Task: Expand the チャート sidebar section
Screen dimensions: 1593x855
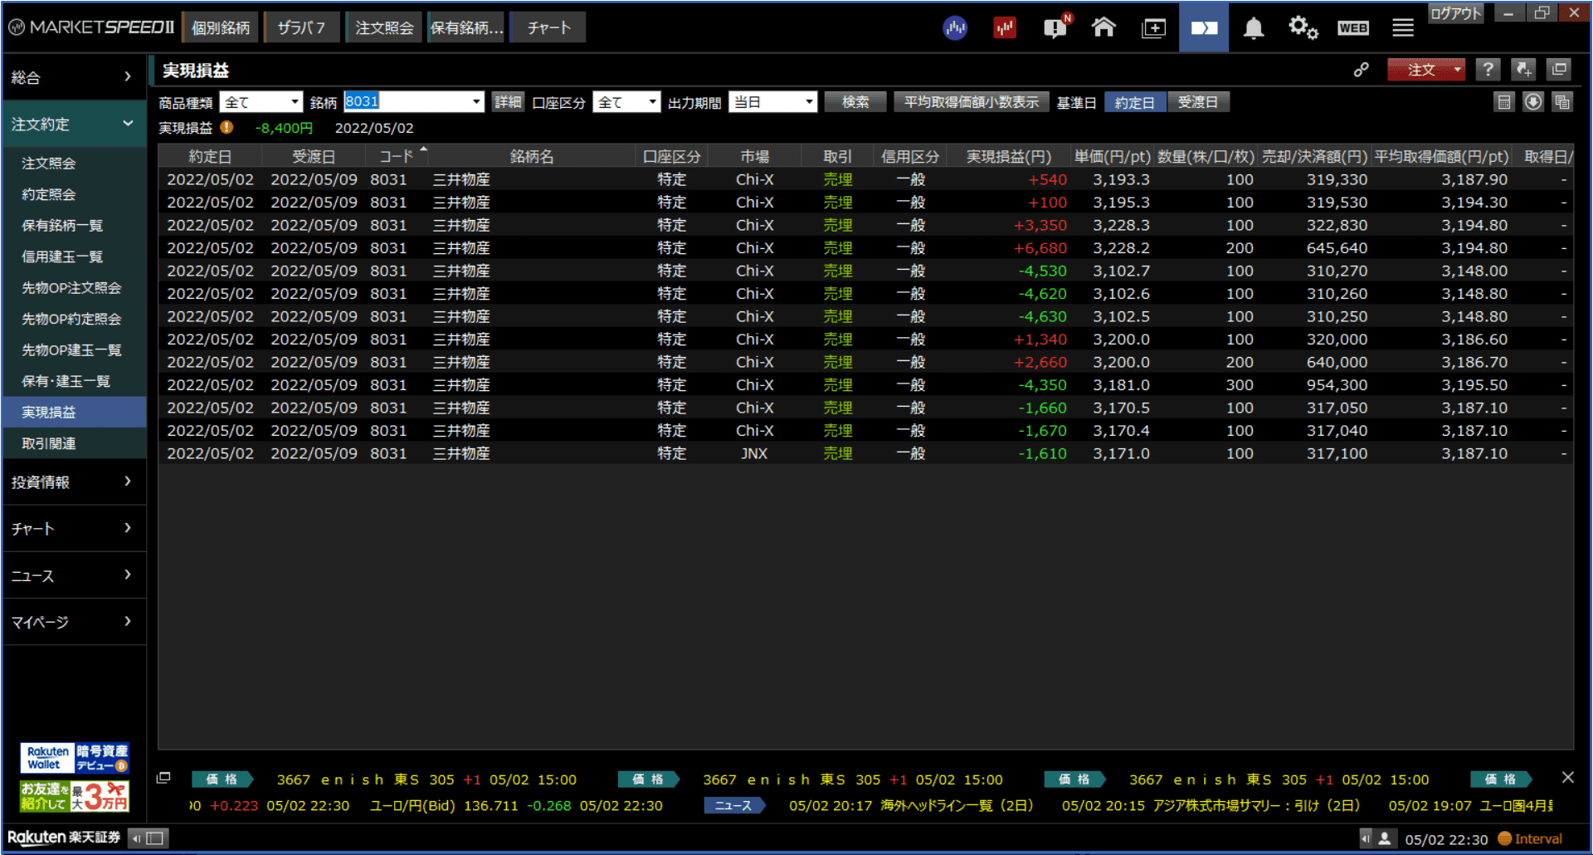Action: (74, 529)
